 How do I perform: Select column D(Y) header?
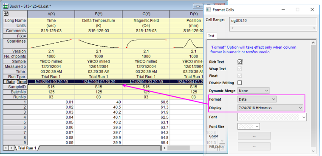(186, 14)
